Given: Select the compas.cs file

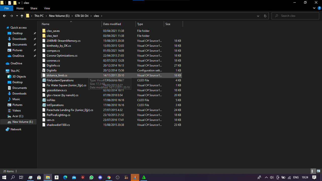Looking at the screenshot, I should (111, 51).
